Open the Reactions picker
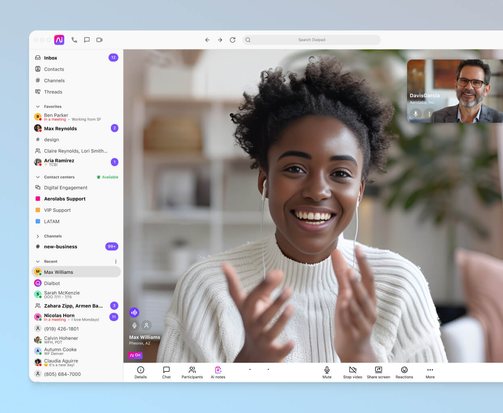Screen dimensions: 503x413 click(404, 372)
